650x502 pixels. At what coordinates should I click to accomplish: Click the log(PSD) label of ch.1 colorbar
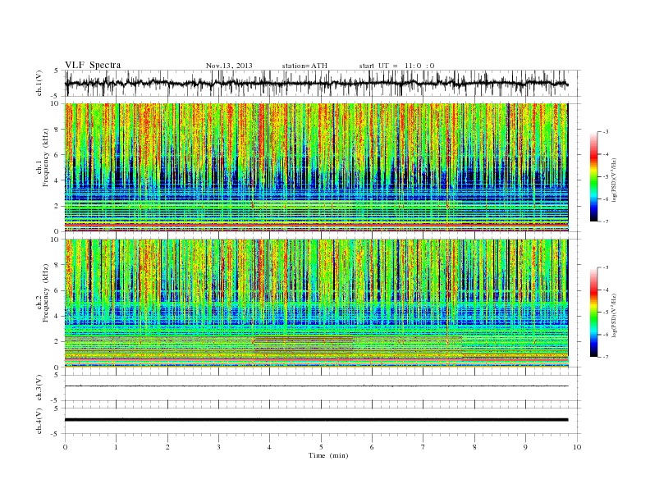615,179
